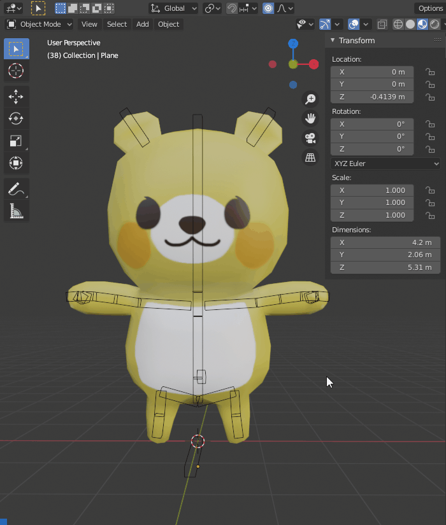This screenshot has height=525, width=446.
Task: Select the Measure tool
Action: [x=16, y=211]
